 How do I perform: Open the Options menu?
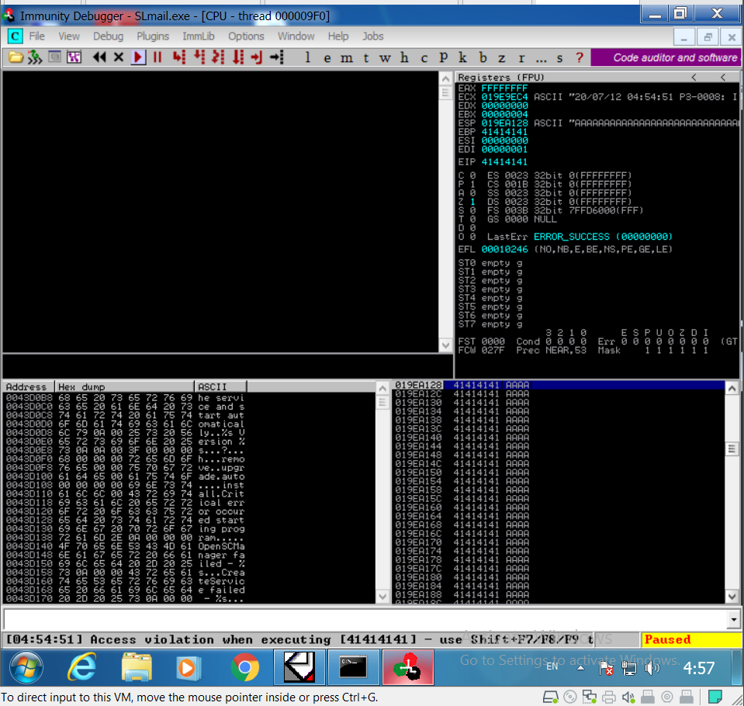(246, 36)
